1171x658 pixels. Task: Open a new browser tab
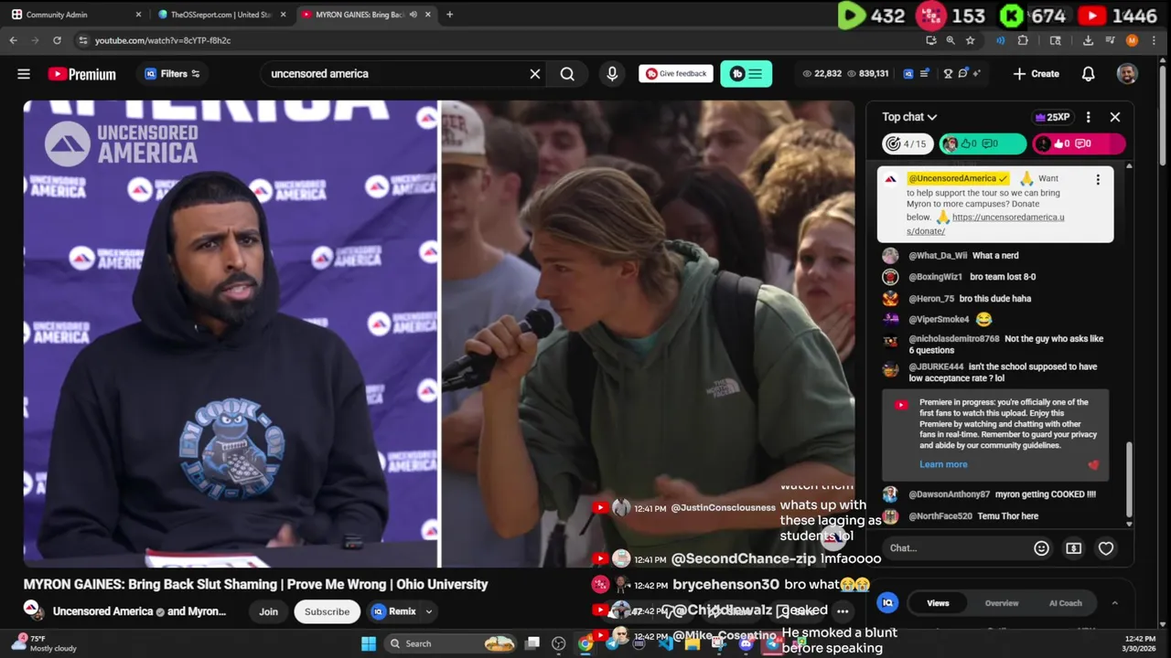449,15
